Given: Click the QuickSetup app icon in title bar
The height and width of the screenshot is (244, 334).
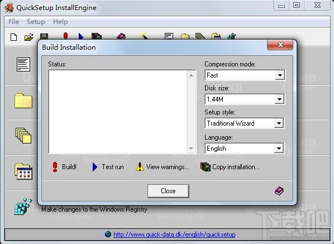Looking at the screenshot, I should (9, 8).
